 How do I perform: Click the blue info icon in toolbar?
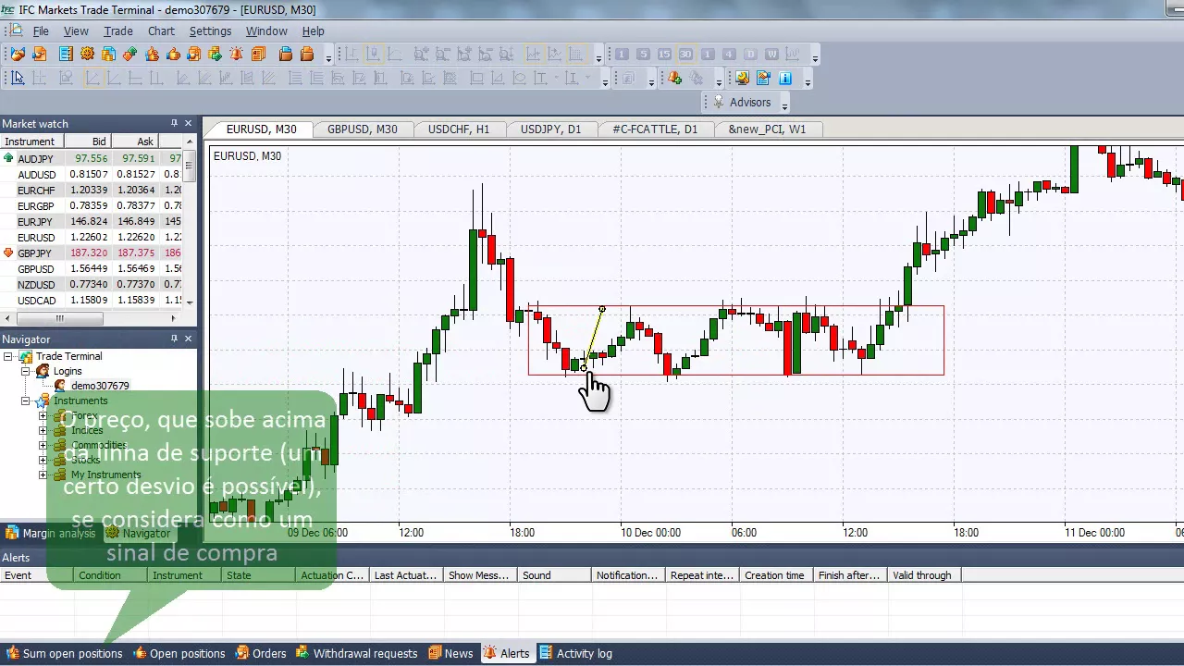[785, 79]
